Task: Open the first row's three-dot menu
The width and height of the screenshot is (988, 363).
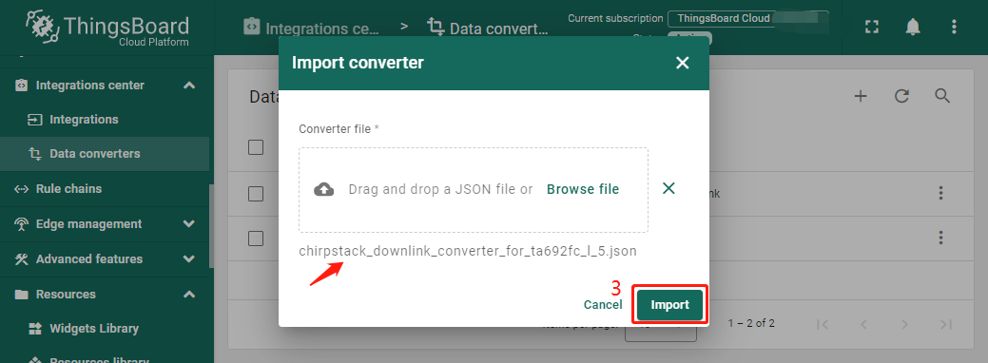Action: coord(940,193)
